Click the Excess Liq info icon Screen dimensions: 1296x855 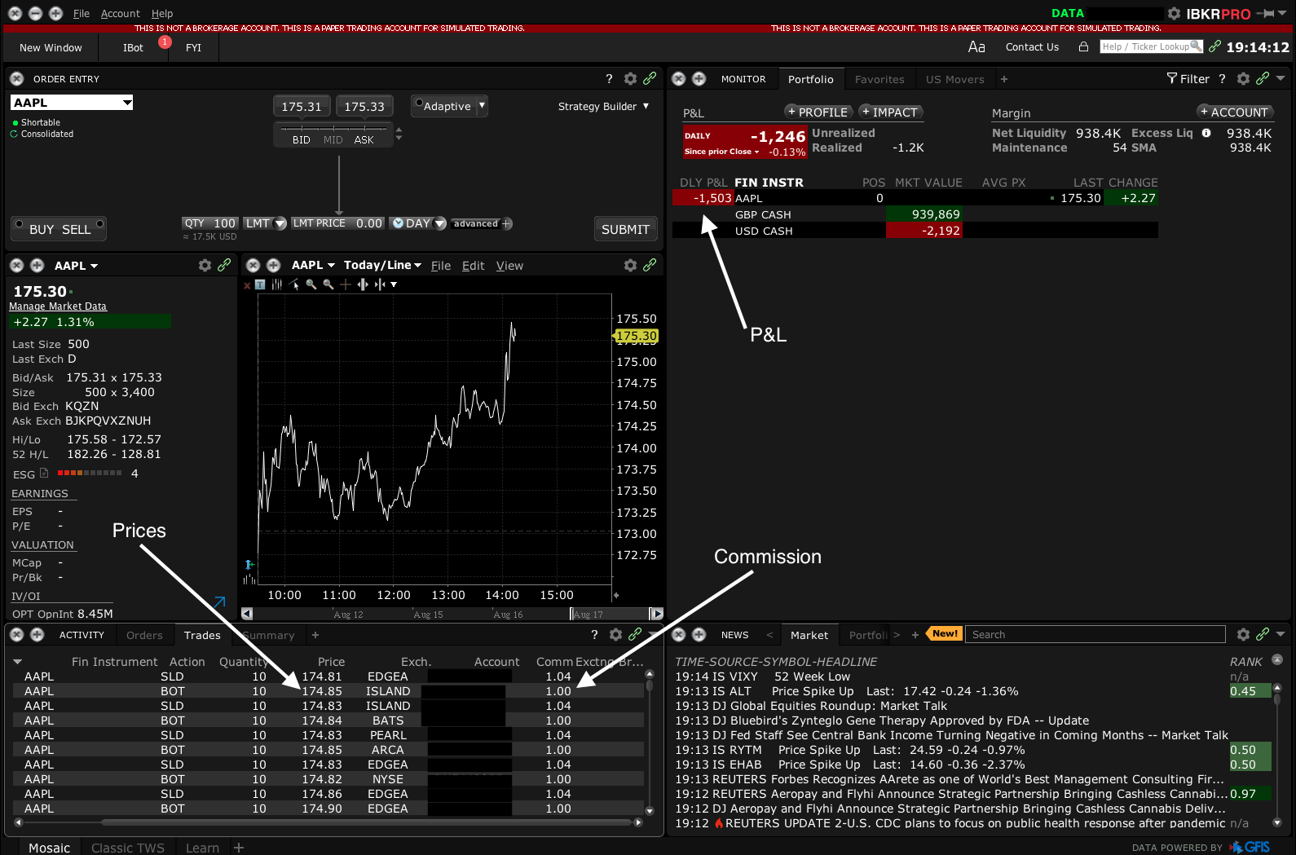(x=1206, y=133)
